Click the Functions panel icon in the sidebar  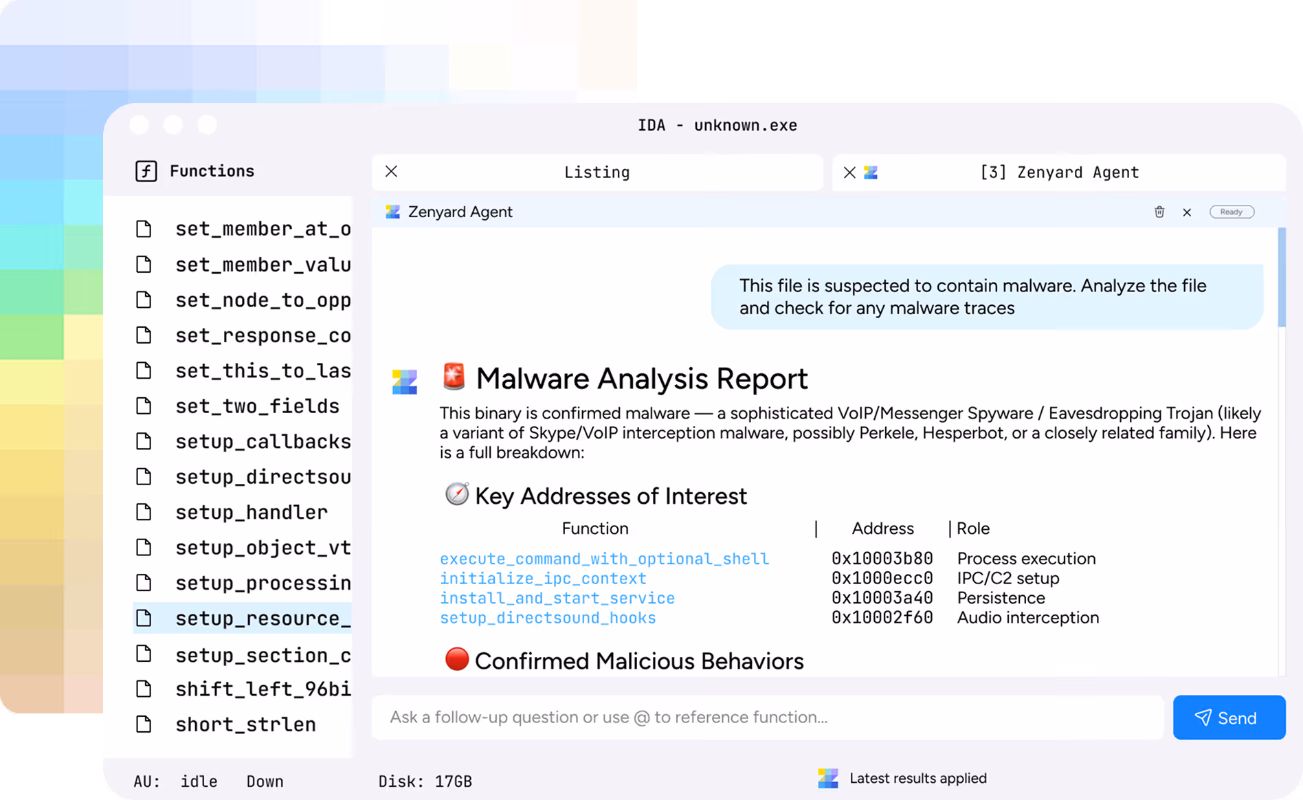pyautogui.click(x=146, y=171)
